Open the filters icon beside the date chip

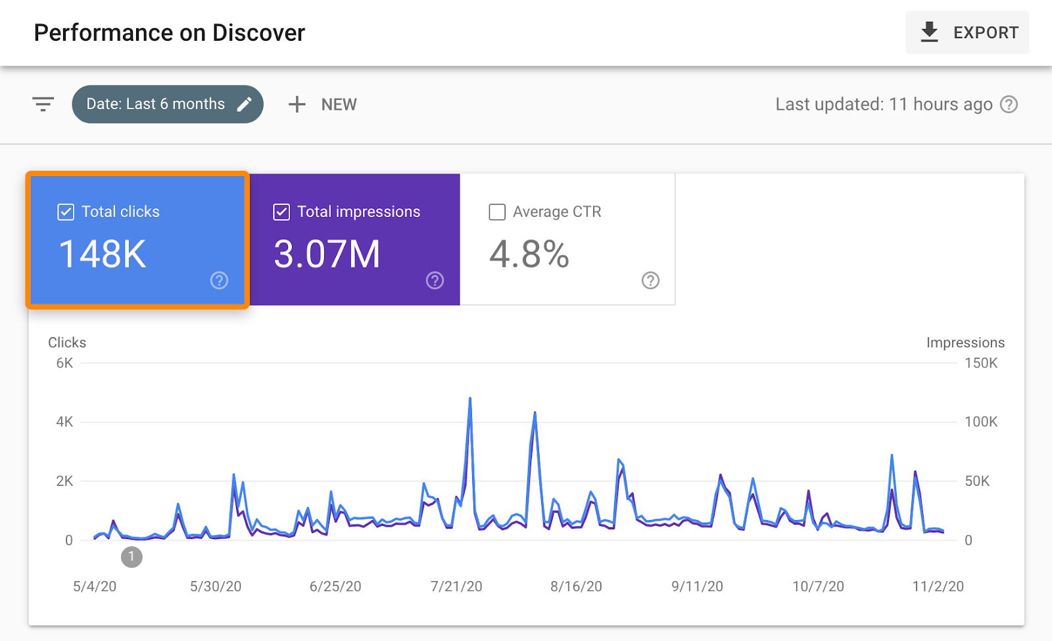(x=43, y=104)
